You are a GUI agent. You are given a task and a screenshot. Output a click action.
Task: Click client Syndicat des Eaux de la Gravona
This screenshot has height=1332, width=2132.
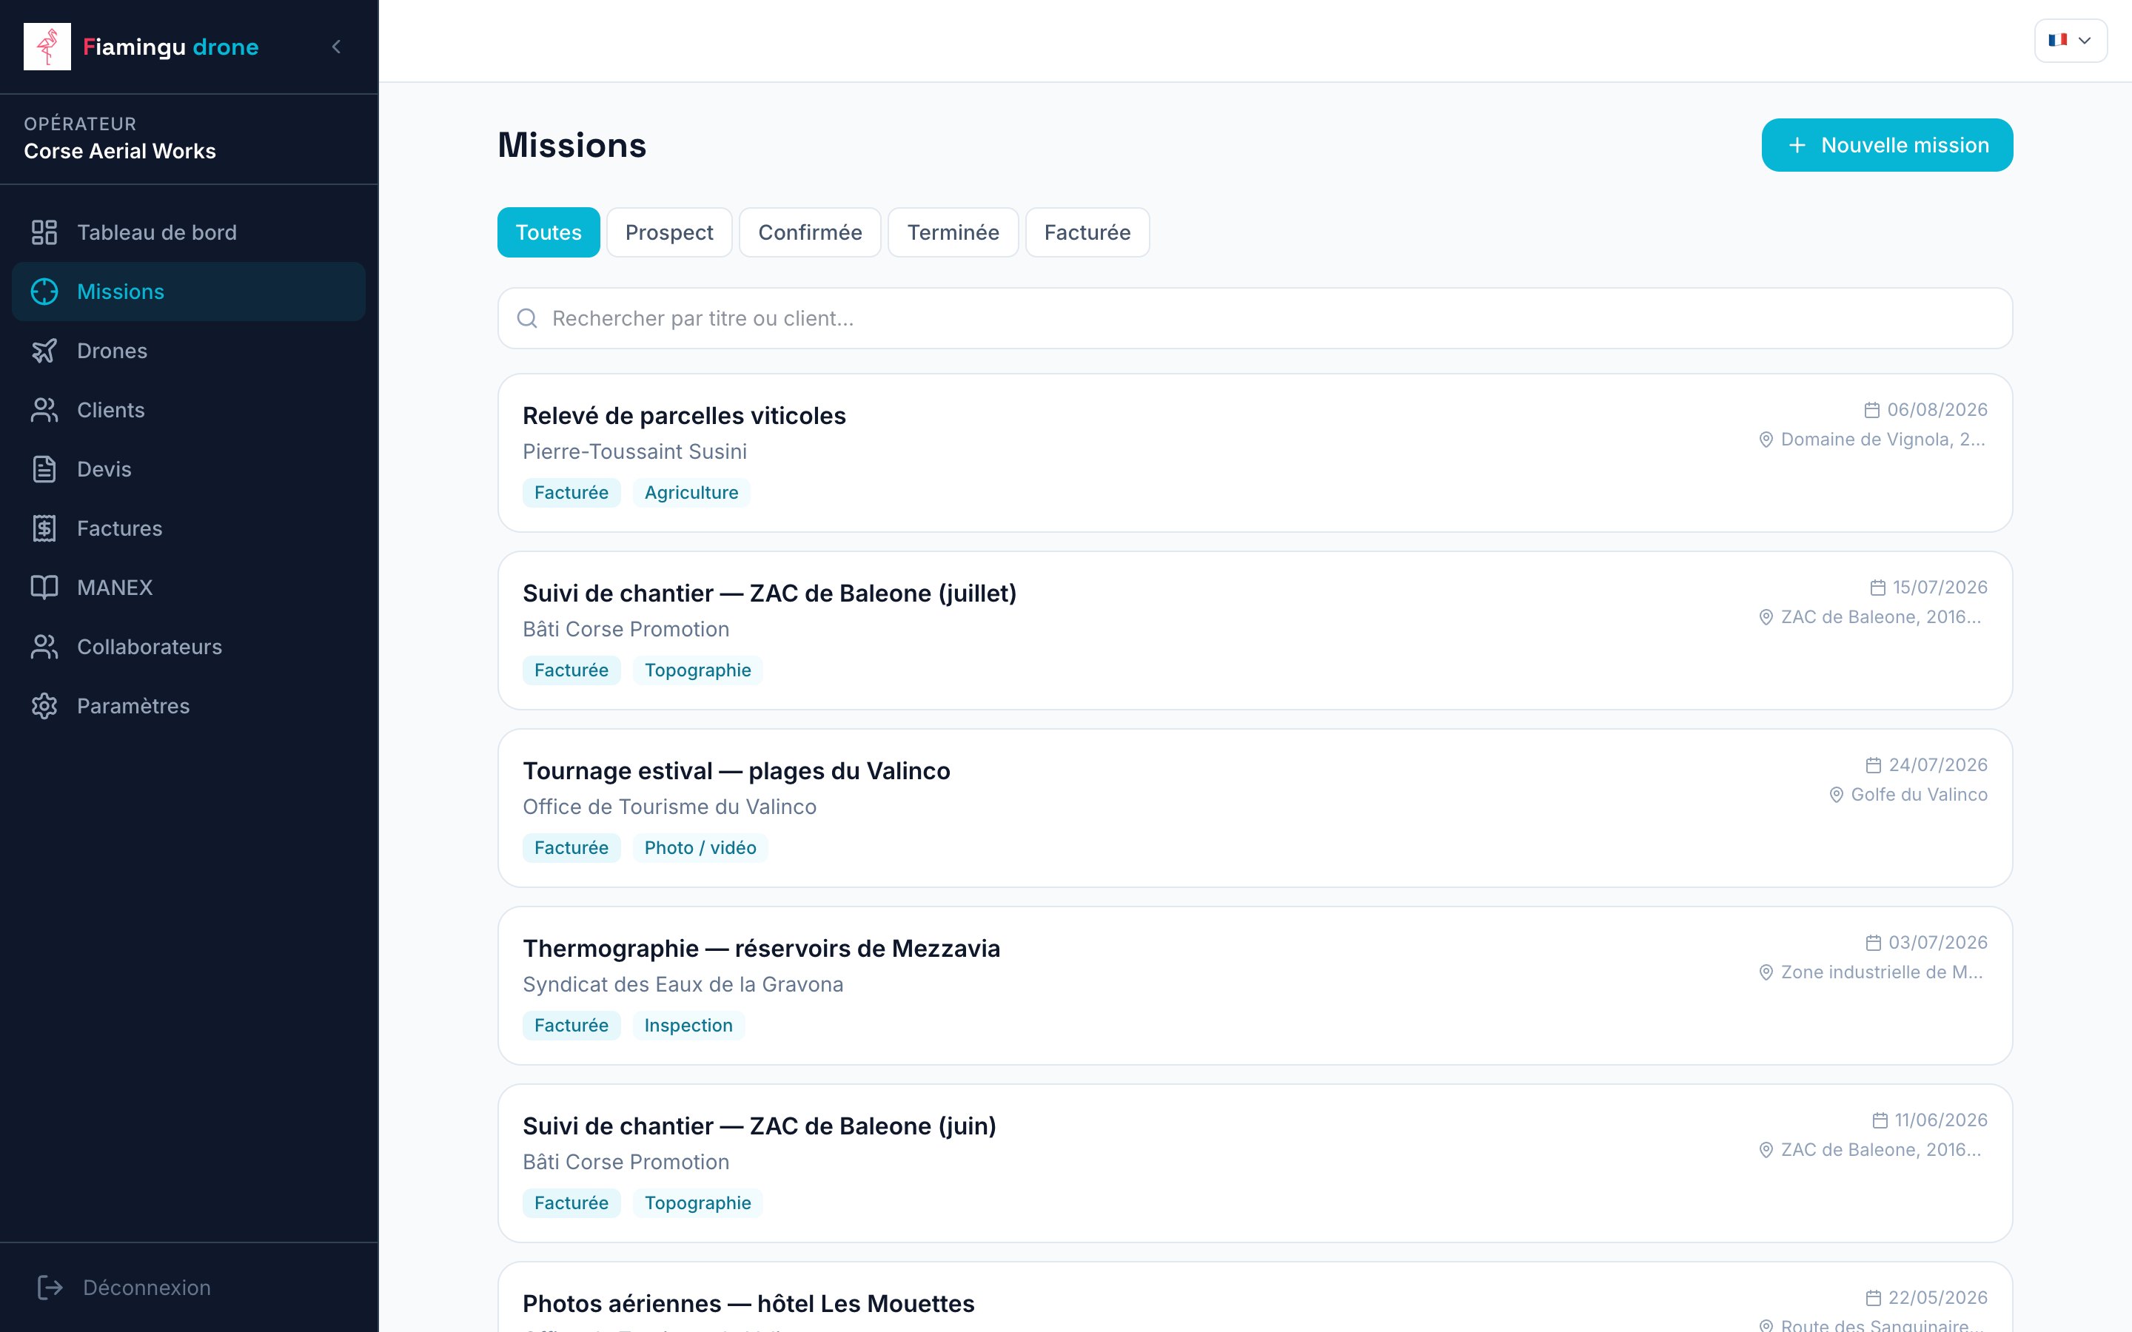point(683,985)
